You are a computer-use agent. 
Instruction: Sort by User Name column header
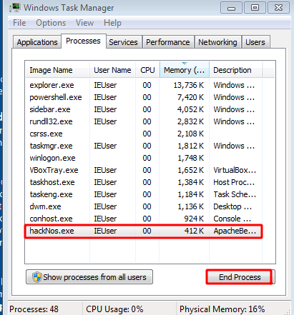pyautogui.click(x=112, y=70)
